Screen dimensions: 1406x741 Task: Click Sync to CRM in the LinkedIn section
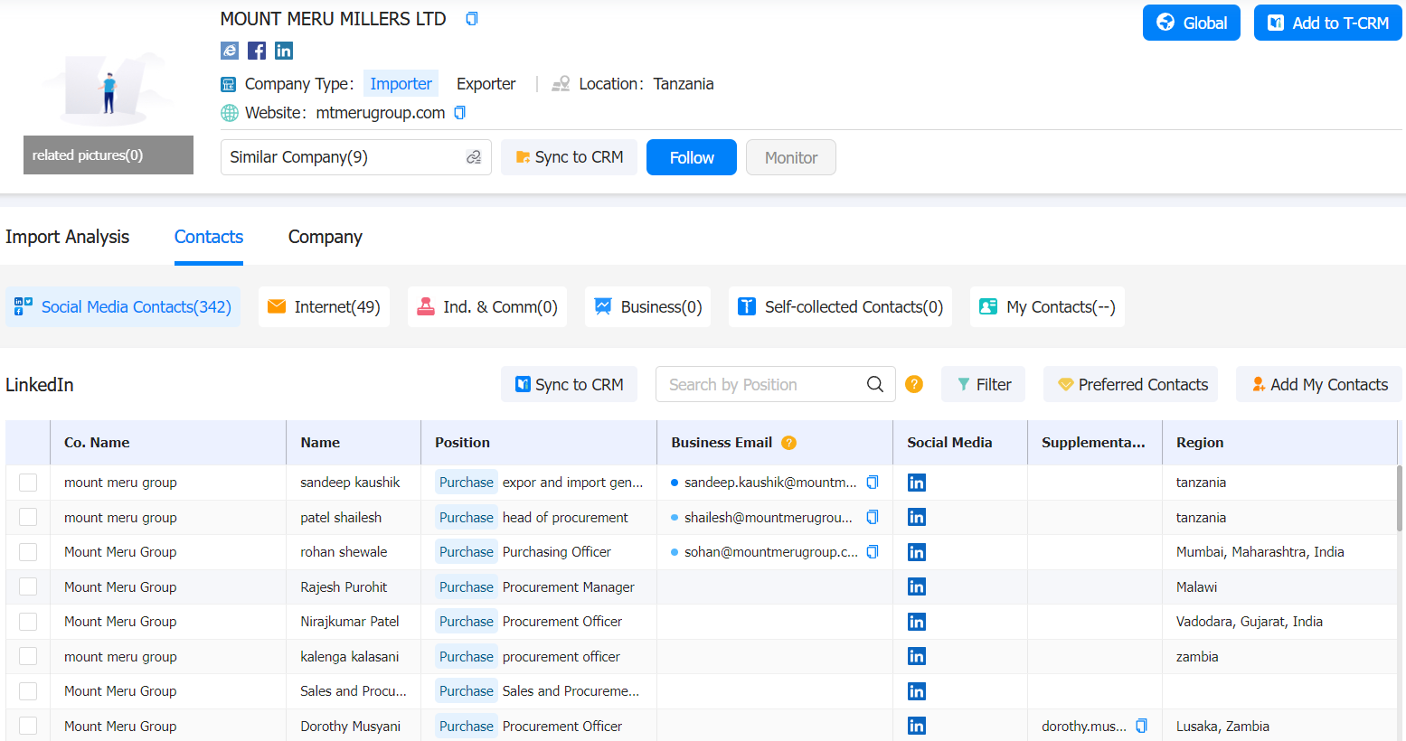tap(569, 384)
